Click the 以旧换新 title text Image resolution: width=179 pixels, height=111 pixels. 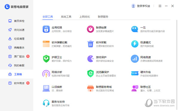click(x=57, y=87)
